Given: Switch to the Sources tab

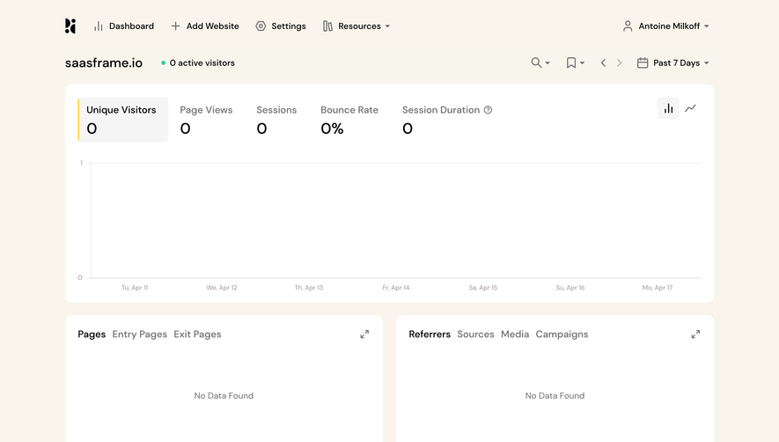Looking at the screenshot, I should (475, 334).
